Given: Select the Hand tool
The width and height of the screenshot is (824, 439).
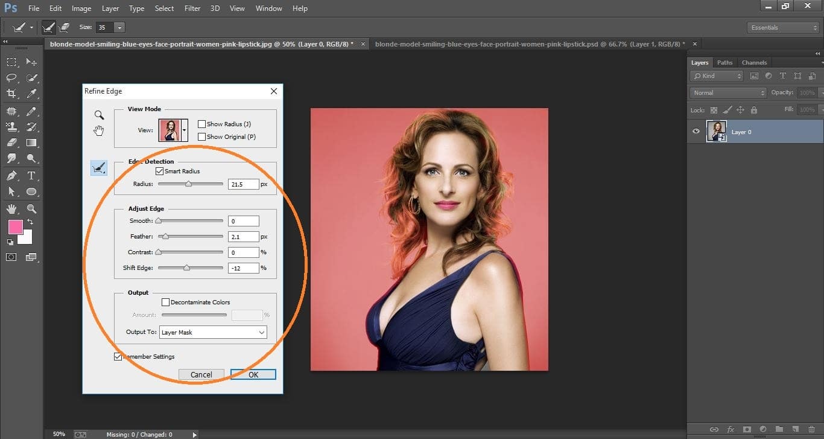Looking at the screenshot, I should (11, 209).
